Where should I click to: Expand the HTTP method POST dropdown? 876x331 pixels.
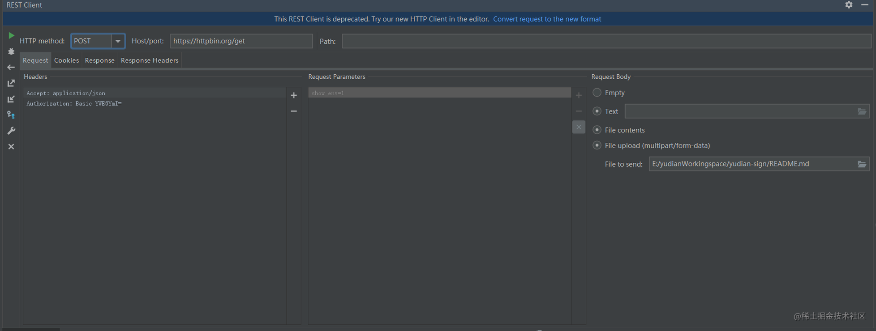tap(118, 41)
